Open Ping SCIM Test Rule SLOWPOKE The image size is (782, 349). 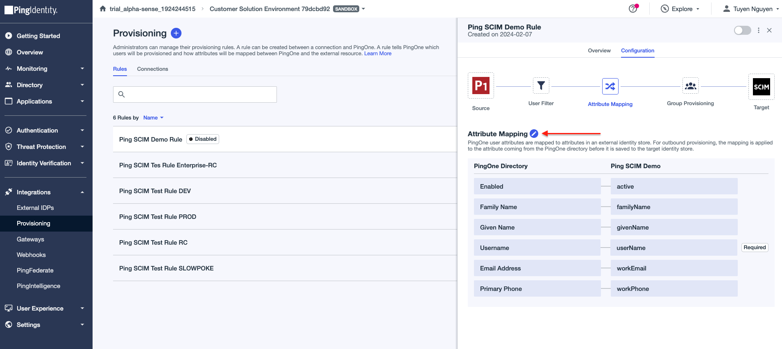click(x=285, y=268)
